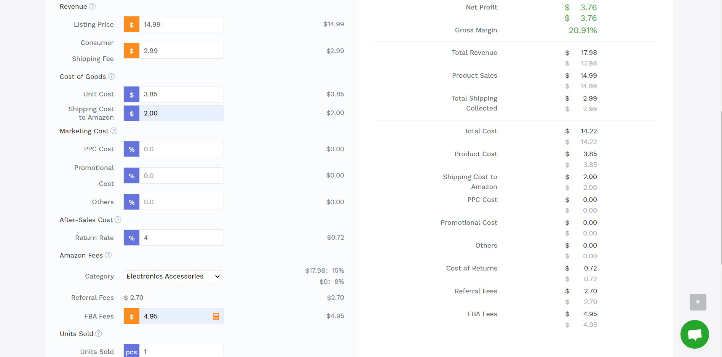Click the PPC Cost percent unit button
This screenshot has height=357, width=722.
(x=132, y=149)
